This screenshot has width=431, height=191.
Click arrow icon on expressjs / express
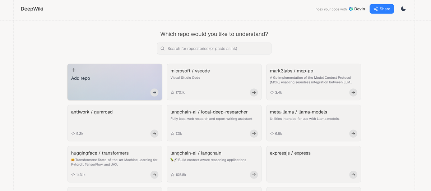tap(353, 175)
